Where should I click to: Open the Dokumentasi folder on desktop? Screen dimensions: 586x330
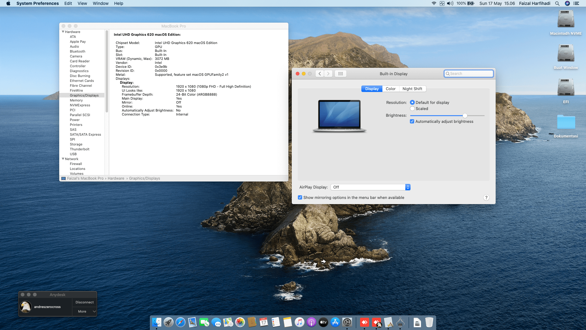566,122
